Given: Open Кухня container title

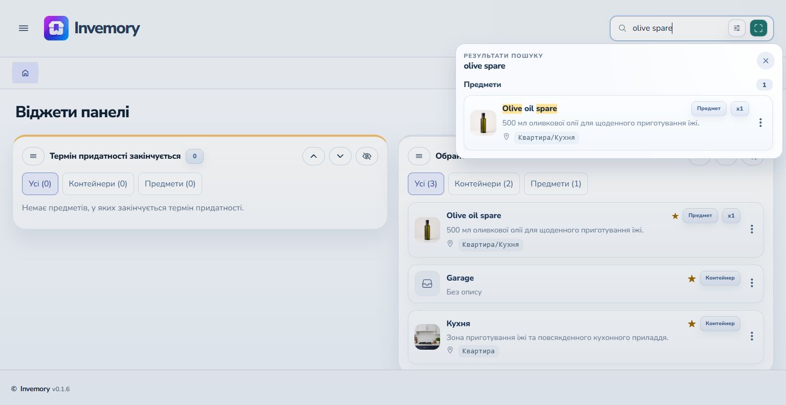Looking at the screenshot, I should point(458,324).
